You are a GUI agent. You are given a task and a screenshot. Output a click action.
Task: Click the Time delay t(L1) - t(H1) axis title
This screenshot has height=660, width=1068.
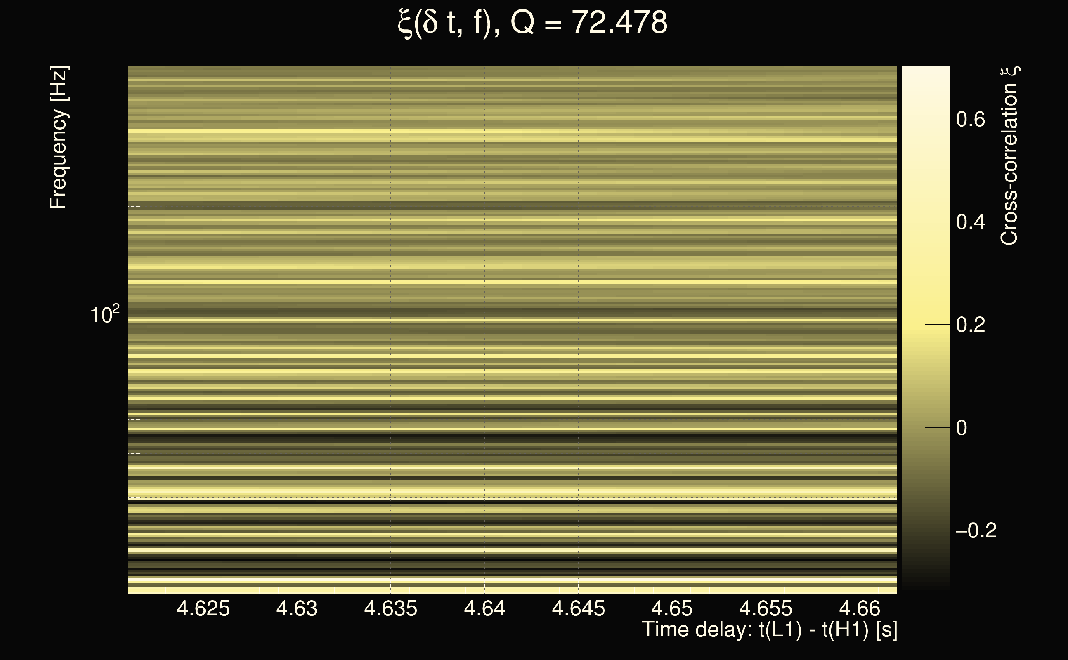click(x=769, y=630)
